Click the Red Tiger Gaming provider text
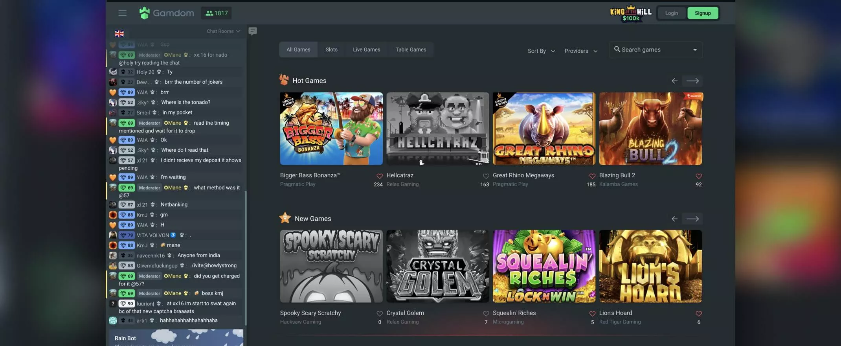 pos(620,322)
